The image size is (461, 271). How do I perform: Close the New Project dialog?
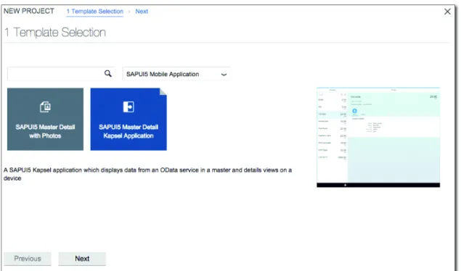tap(447, 12)
